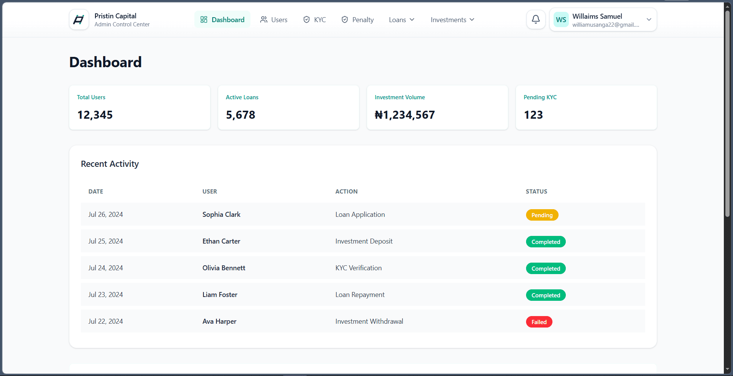This screenshot has width=733, height=376.
Task: Click the Penalty shield icon
Action: pos(344,19)
